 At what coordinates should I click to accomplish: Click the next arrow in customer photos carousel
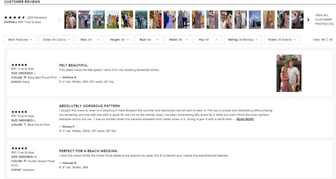(308, 20)
